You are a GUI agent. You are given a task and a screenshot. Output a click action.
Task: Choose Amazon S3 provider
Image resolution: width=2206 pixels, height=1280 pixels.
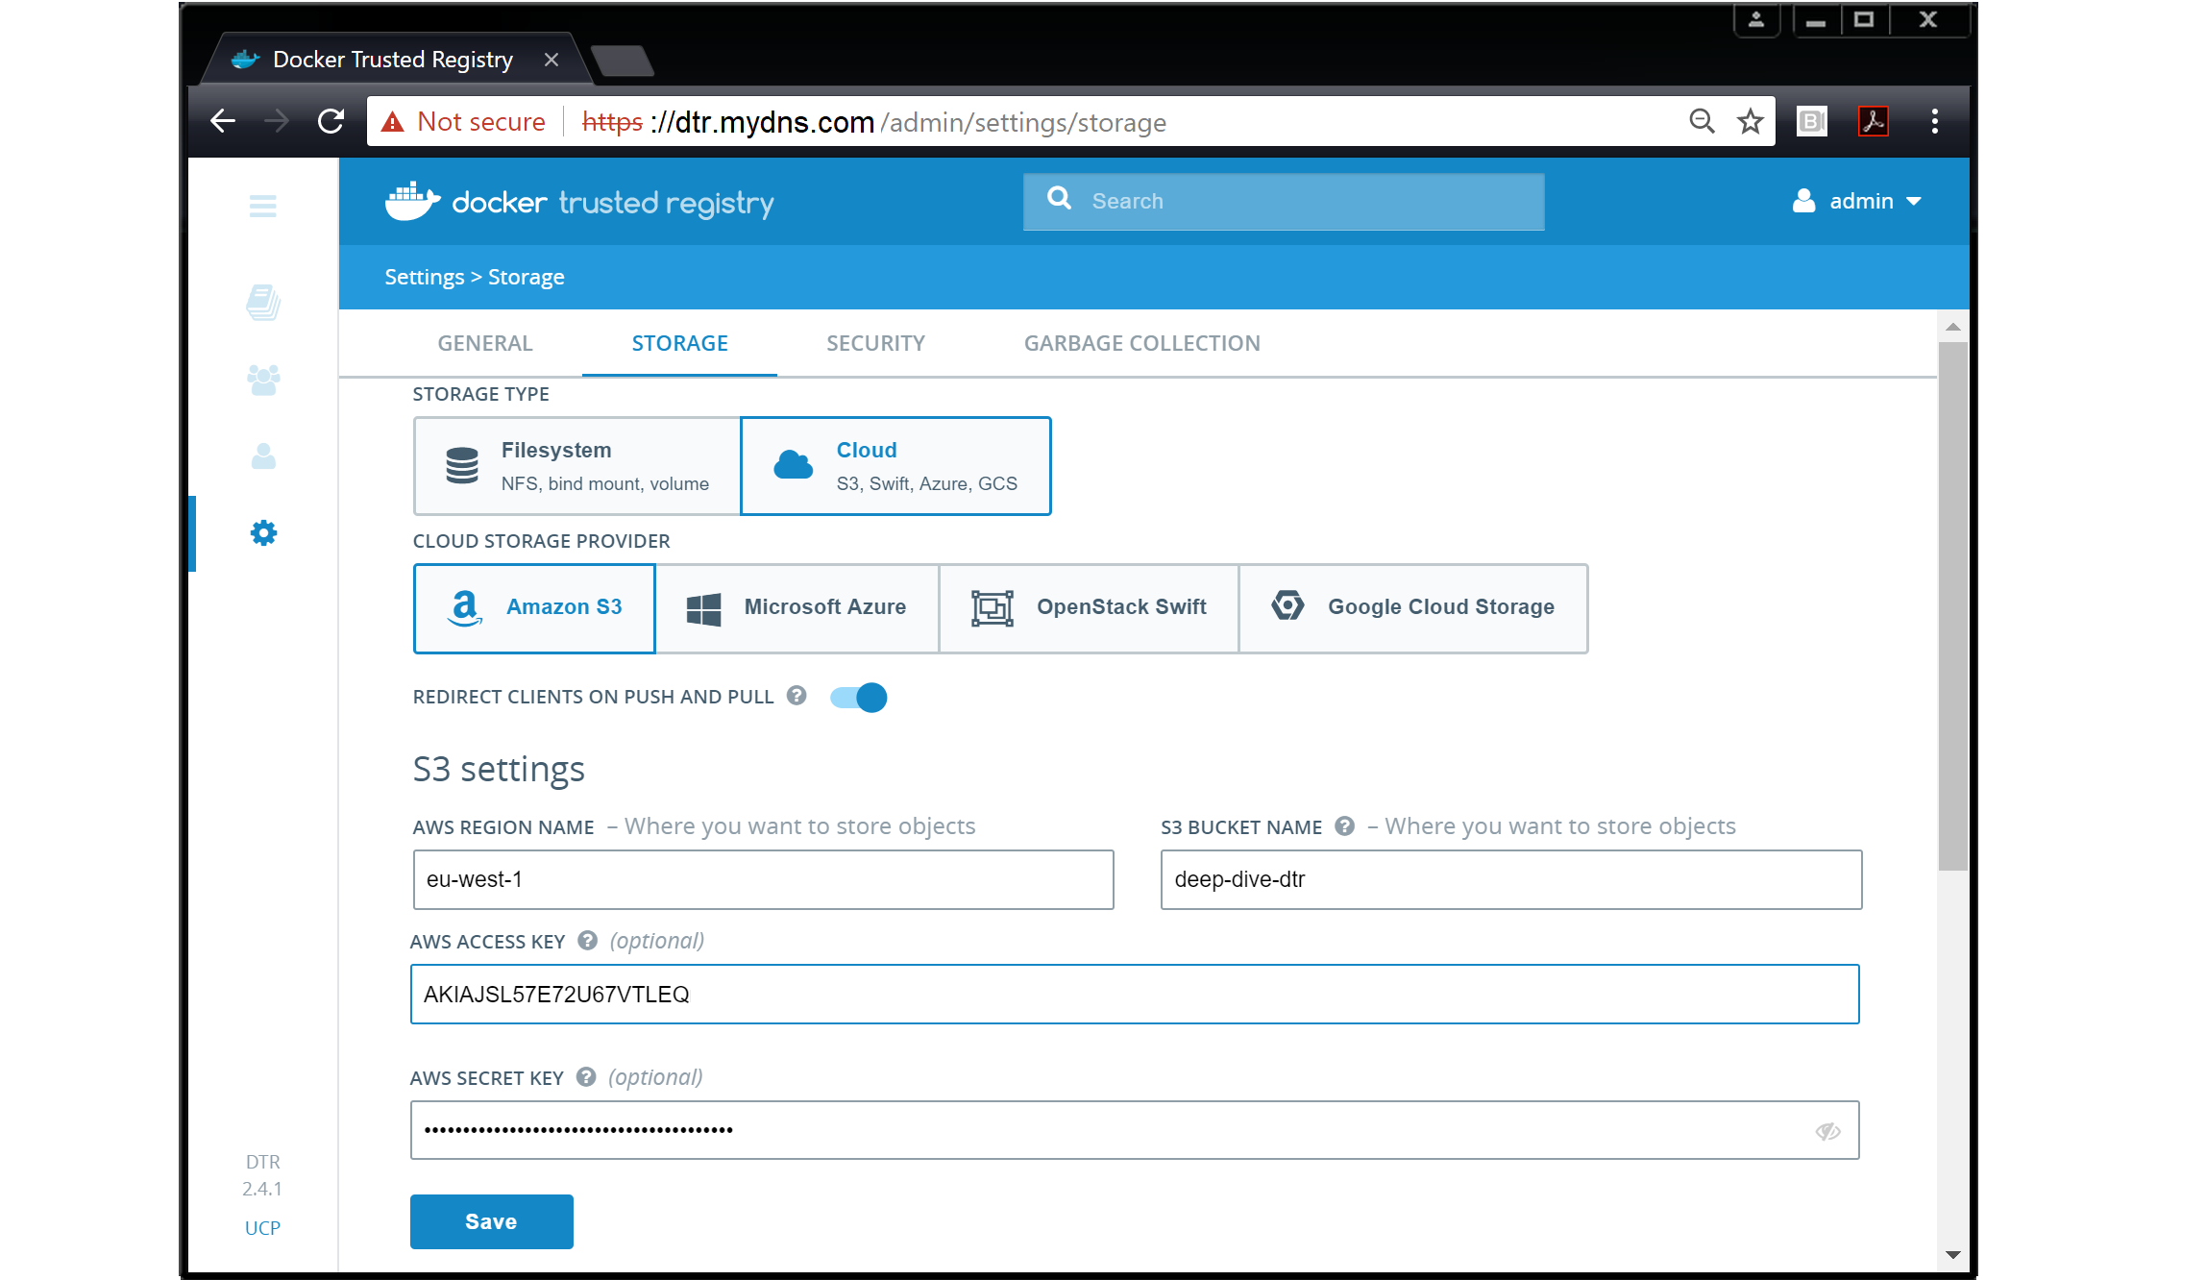(534, 608)
